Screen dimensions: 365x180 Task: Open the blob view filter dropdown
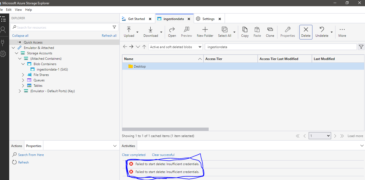coord(176,47)
